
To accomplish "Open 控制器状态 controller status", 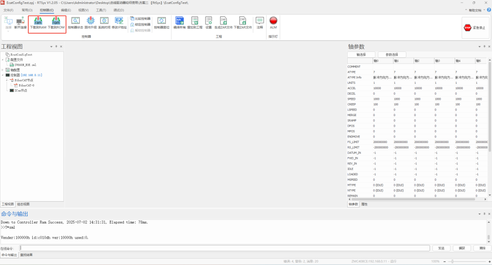I will pyautogui.click(x=75, y=23).
